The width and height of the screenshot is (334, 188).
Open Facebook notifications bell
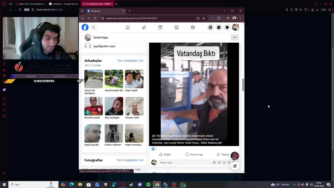click(227, 27)
